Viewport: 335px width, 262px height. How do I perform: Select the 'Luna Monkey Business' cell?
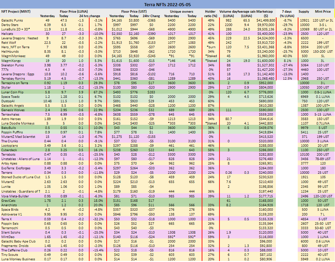(18, 259)
